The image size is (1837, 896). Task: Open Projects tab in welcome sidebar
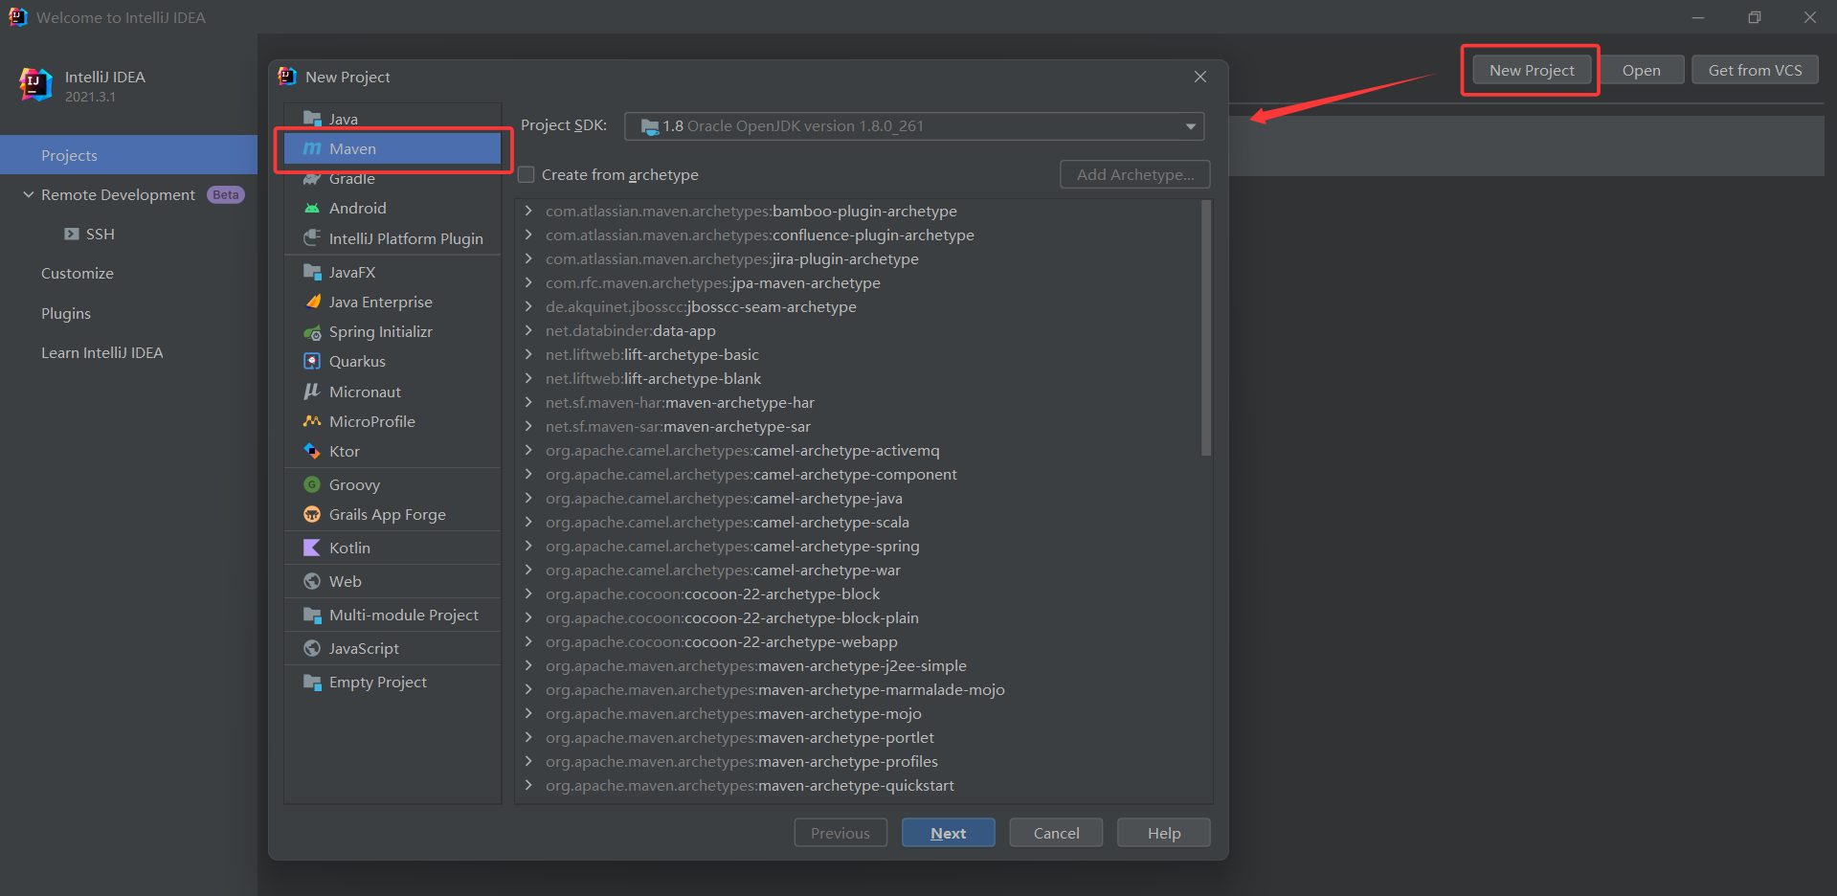[128, 155]
